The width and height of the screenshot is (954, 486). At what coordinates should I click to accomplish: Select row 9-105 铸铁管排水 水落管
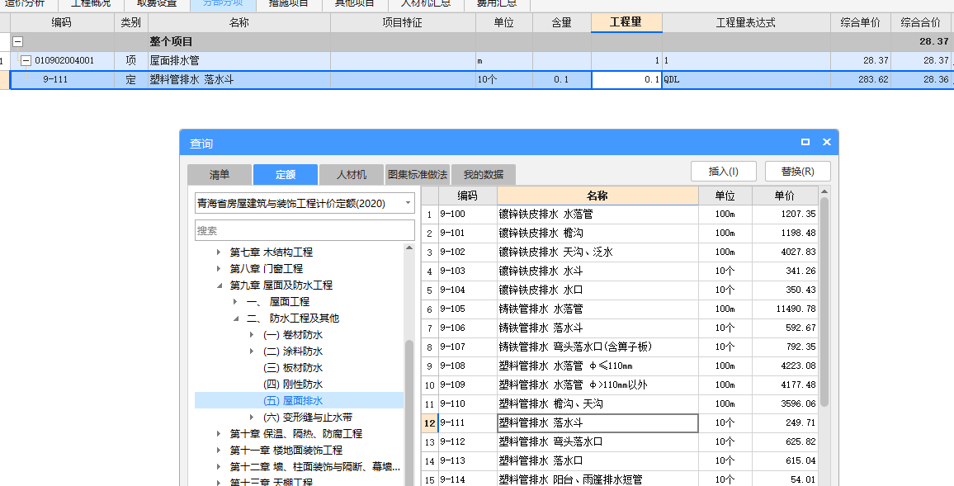pos(620,309)
